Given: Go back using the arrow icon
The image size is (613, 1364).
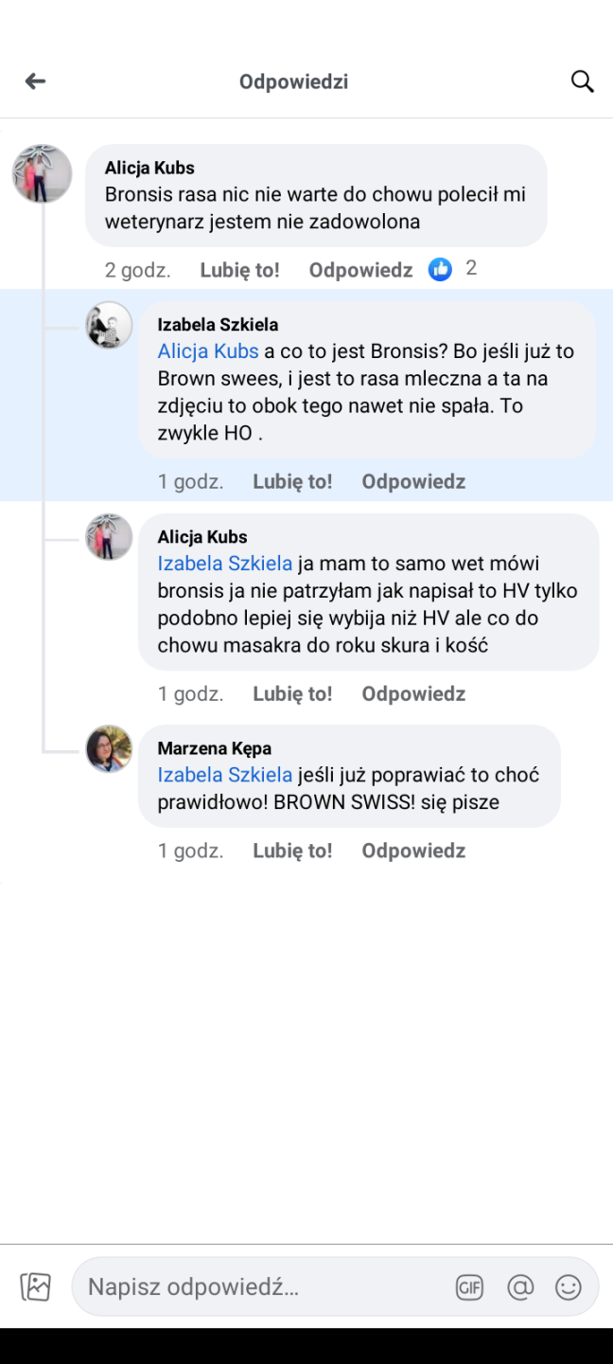Looking at the screenshot, I should 35,81.
